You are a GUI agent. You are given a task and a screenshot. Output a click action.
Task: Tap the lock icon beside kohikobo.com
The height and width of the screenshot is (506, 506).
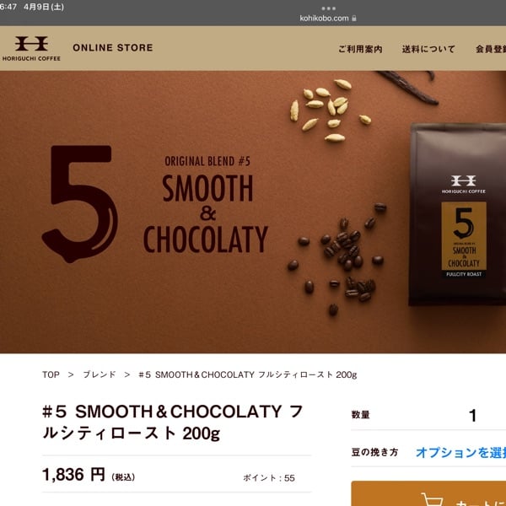pyautogui.click(x=354, y=18)
